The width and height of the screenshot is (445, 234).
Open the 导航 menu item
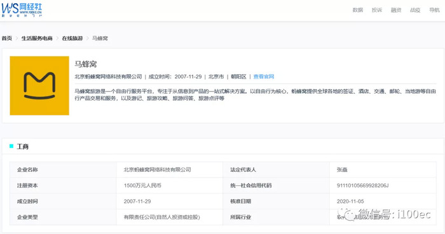(x=434, y=10)
